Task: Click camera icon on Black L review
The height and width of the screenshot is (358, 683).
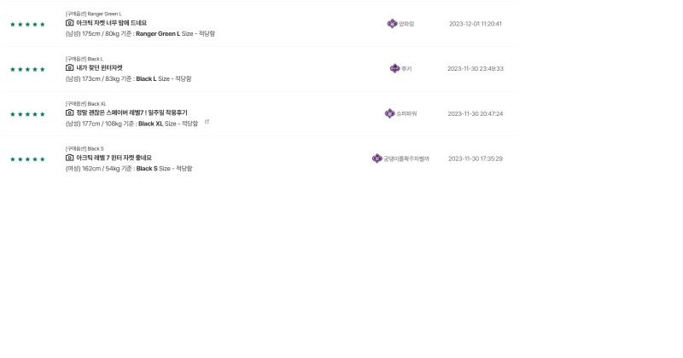Action: 70,68
